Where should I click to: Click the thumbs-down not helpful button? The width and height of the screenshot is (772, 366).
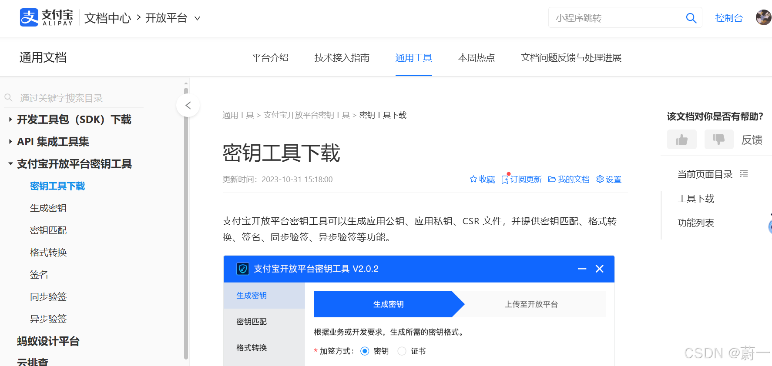point(719,140)
